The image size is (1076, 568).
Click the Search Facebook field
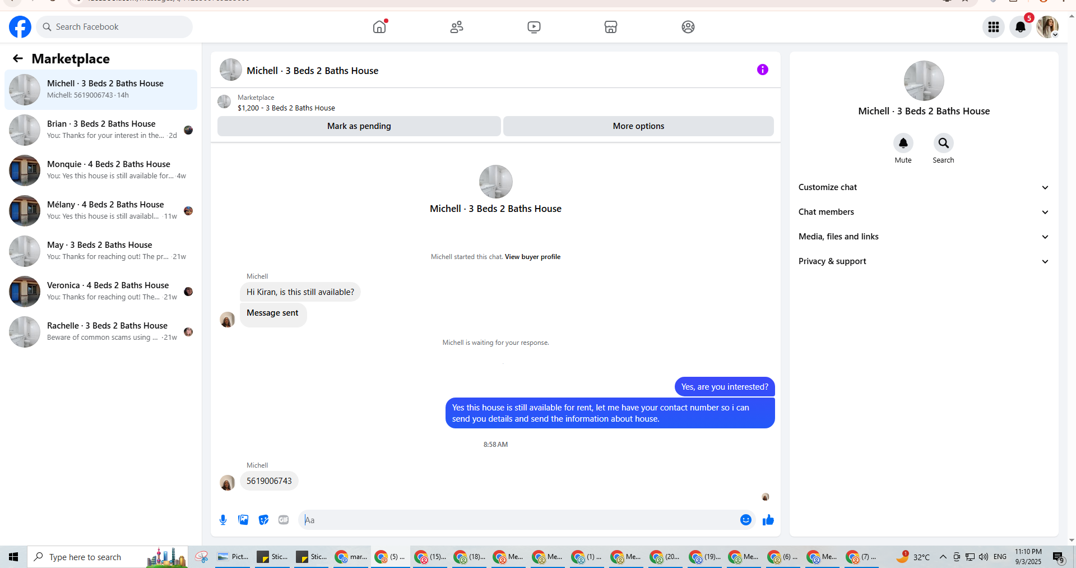pyautogui.click(x=114, y=27)
